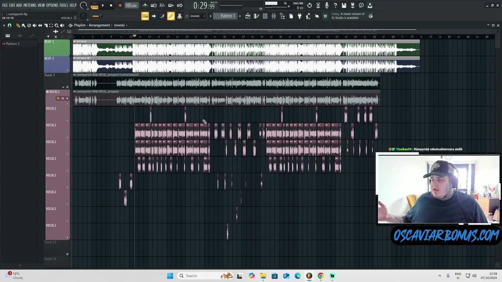502x282 pixels.
Task: Mute BEAT 1 track via green dot
Action: [67, 54]
